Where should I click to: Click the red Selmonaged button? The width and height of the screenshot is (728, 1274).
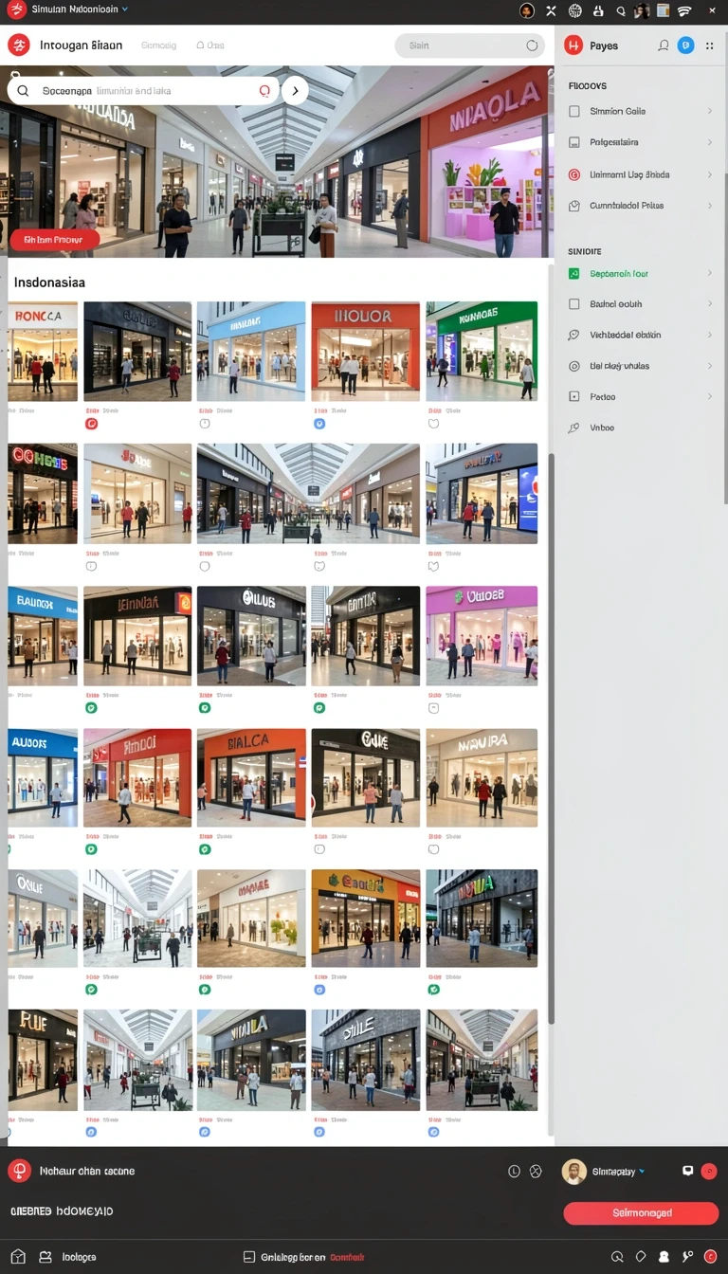click(641, 1213)
